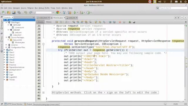Open the run configuration combo box

click(x=45, y=12)
